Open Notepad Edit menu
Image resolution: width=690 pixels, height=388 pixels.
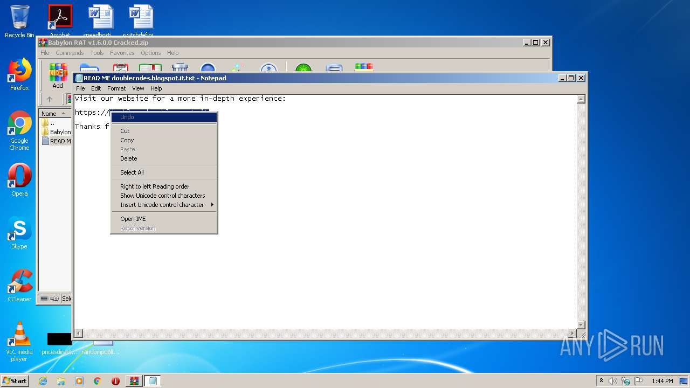(x=96, y=88)
